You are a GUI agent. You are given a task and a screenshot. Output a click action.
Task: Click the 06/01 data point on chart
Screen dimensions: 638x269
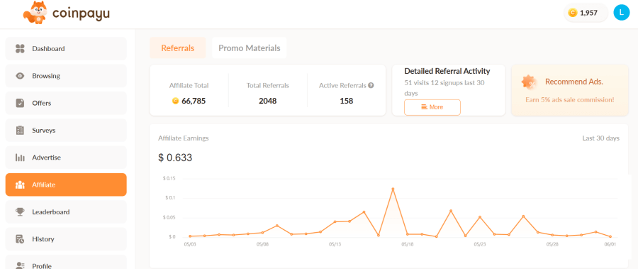click(x=610, y=236)
